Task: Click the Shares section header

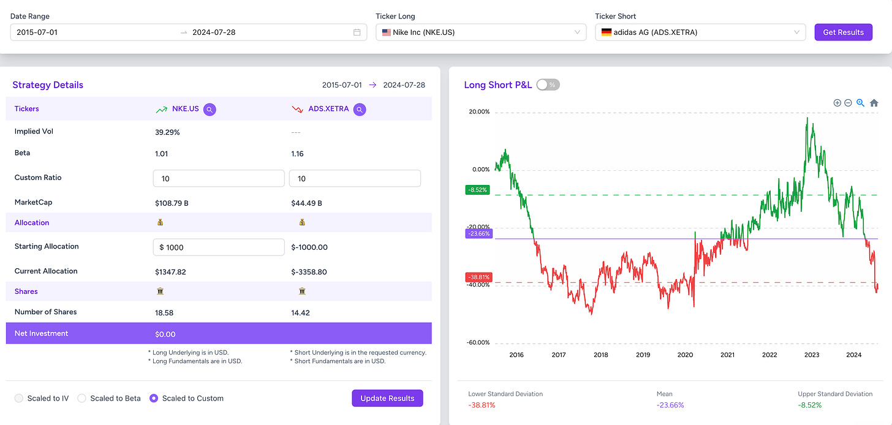Action: [x=26, y=291]
